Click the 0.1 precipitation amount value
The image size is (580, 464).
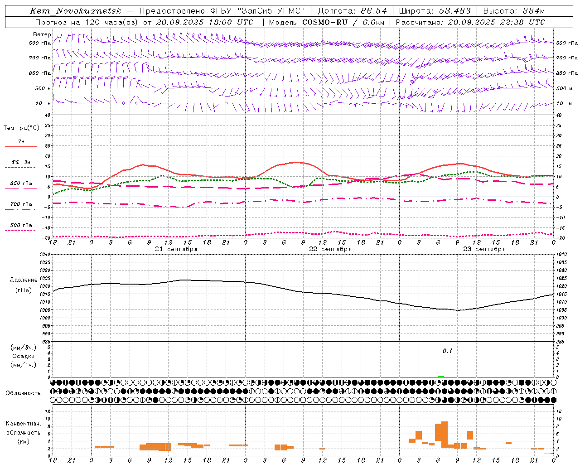click(447, 351)
